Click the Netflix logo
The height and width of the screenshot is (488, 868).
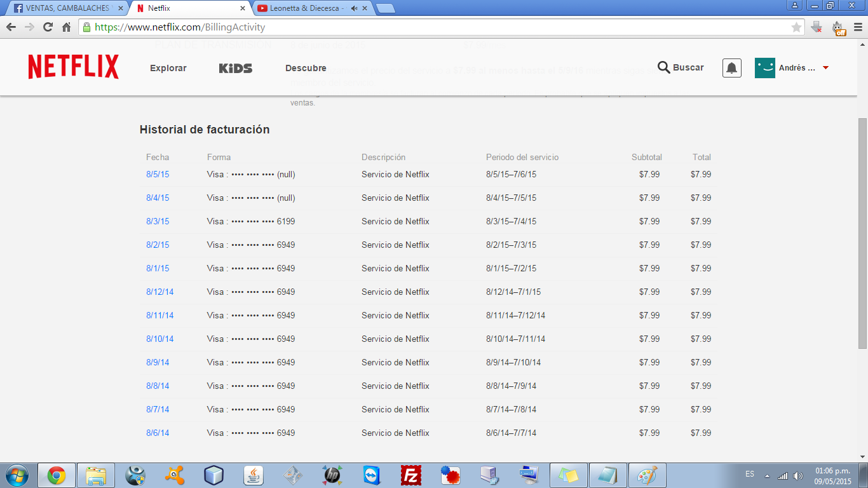[x=73, y=67]
